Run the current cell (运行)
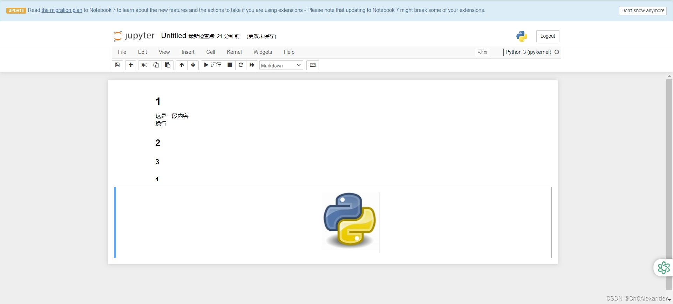Image resolution: width=673 pixels, height=304 pixels. click(x=212, y=65)
